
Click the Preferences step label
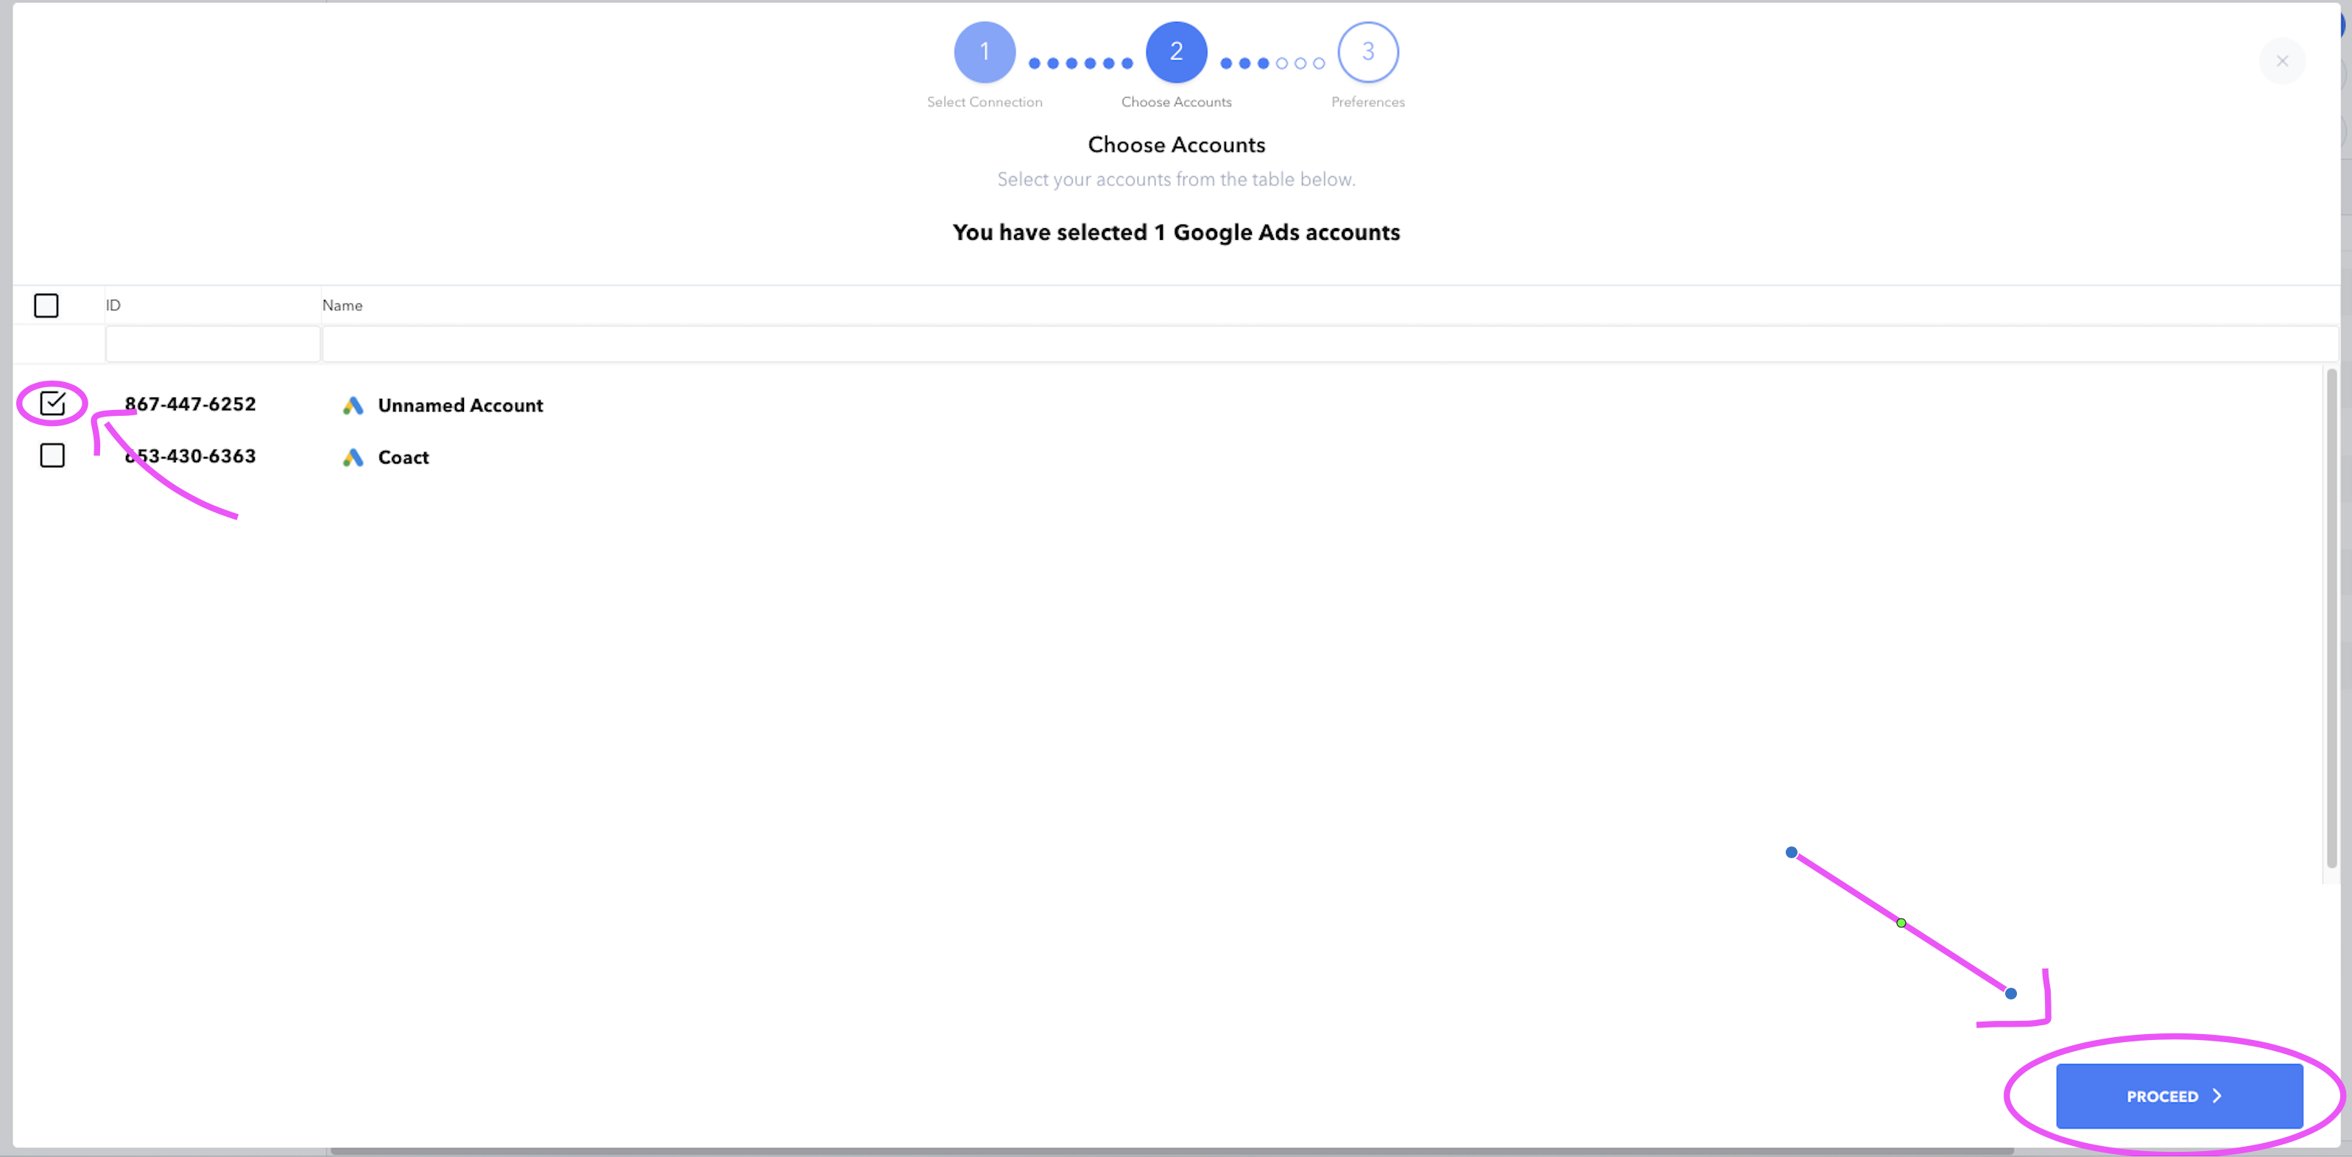point(1367,102)
